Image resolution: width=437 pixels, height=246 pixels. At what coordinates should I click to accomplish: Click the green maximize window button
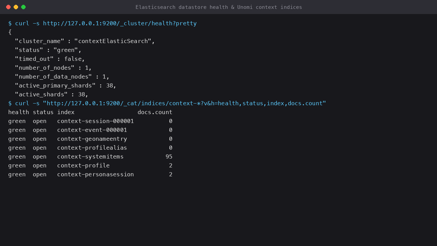pyautogui.click(x=23, y=7)
